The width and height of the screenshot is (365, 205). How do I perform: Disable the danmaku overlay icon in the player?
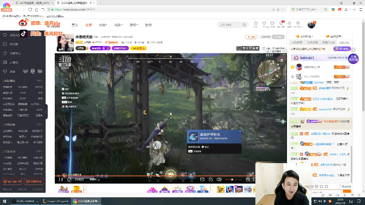click(248, 179)
